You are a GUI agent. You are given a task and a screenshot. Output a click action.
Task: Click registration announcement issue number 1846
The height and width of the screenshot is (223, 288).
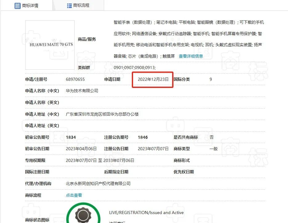click(x=143, y=137)
